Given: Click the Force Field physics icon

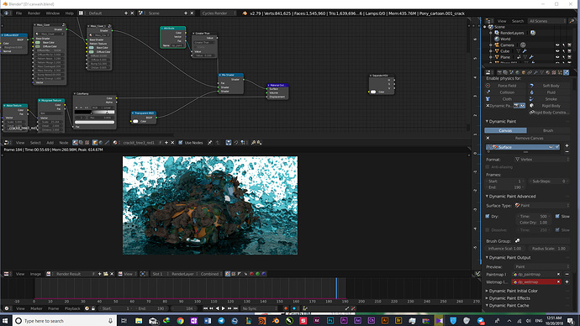Looking at the screenshot, I should 488,86.
